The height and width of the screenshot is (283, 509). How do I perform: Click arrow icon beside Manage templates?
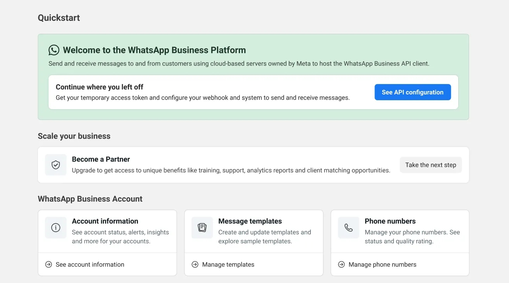point(195,264)
